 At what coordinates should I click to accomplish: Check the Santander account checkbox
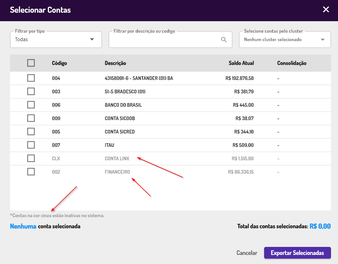[31, 78]
